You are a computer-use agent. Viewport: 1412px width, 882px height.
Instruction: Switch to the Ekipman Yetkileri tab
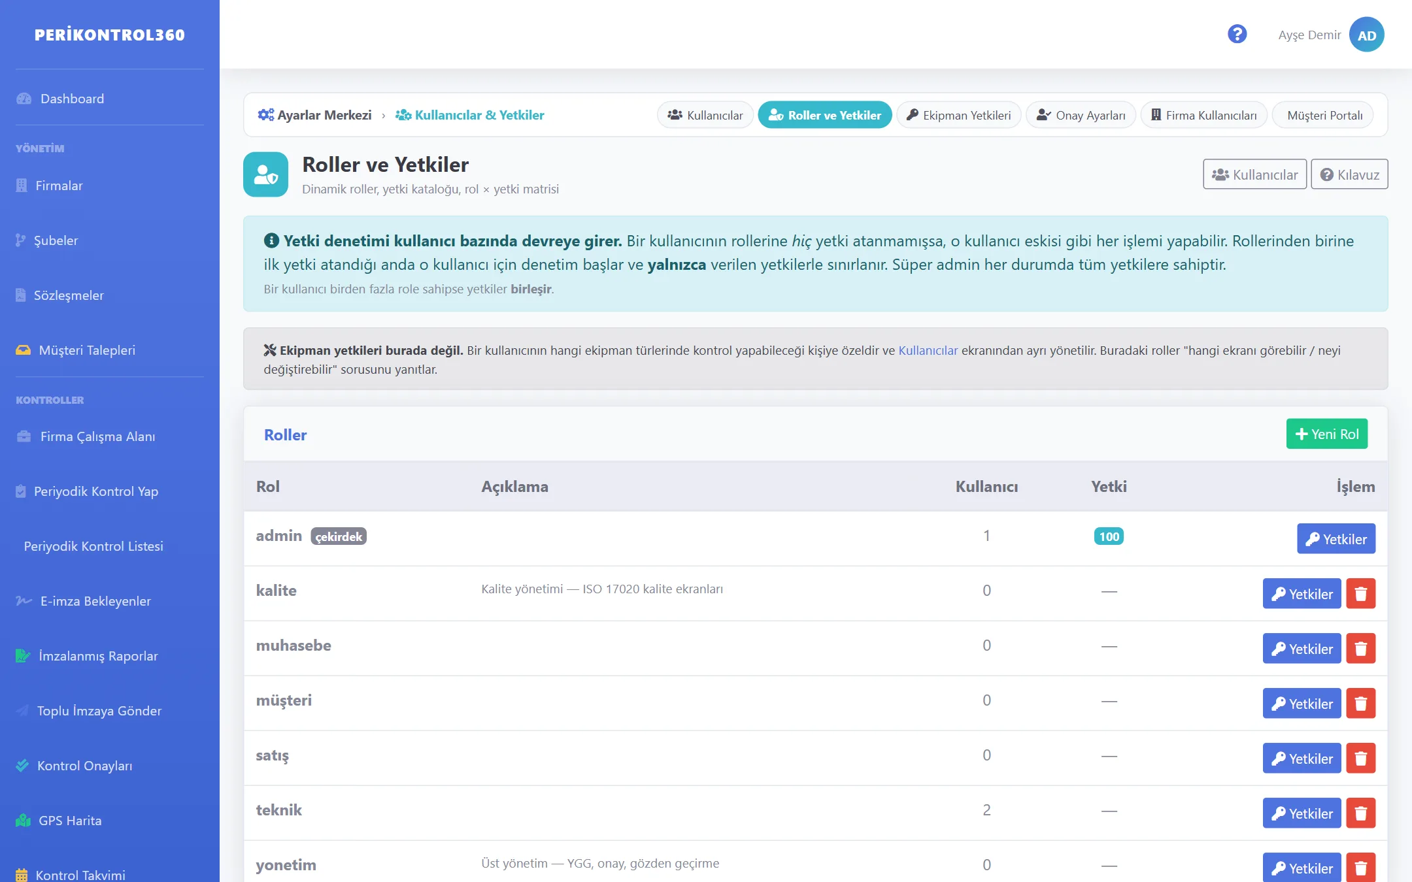[958, 115]
